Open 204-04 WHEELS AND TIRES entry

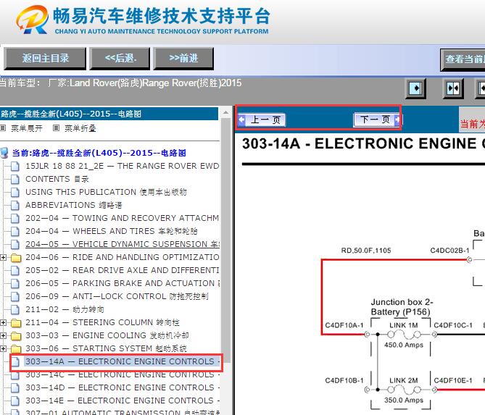112,231
